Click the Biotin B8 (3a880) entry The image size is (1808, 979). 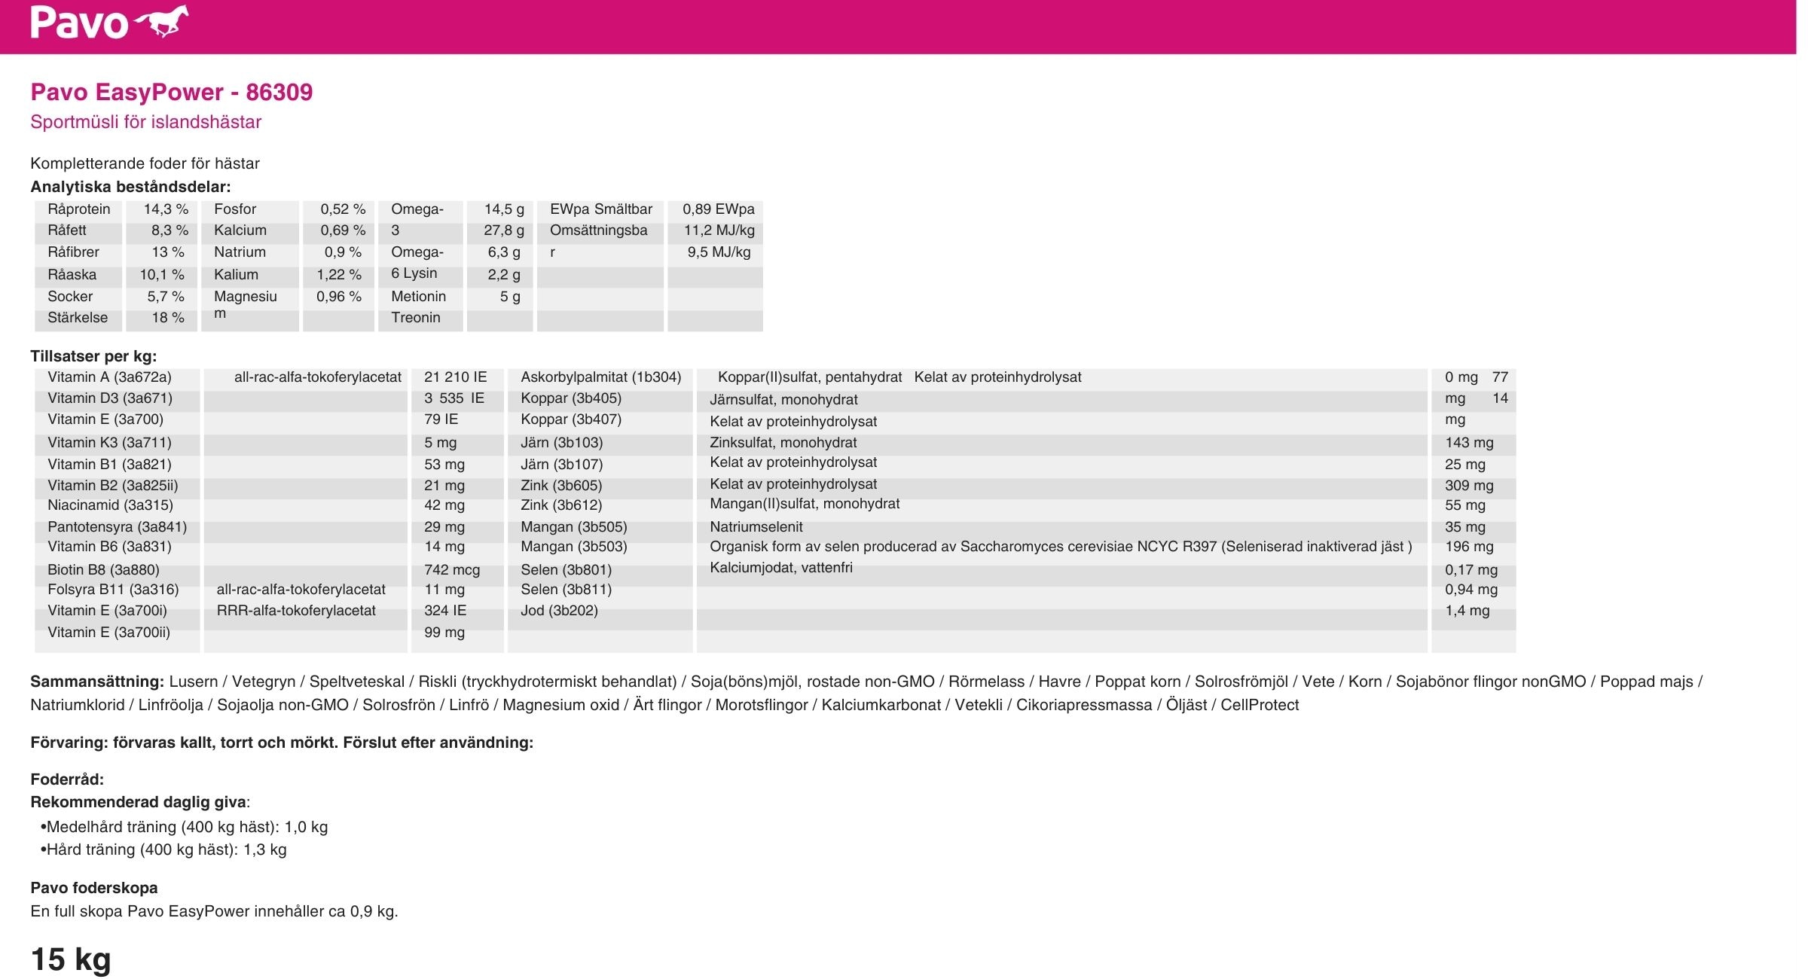click(103, 570)
